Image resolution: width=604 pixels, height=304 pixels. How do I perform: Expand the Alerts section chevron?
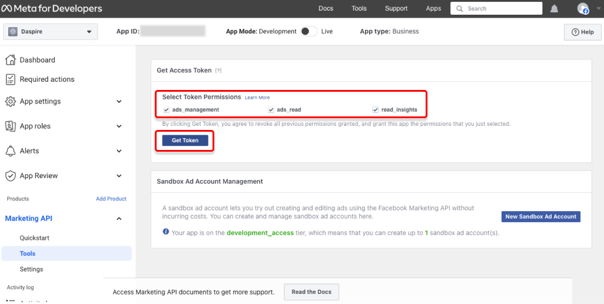point(119,151)
